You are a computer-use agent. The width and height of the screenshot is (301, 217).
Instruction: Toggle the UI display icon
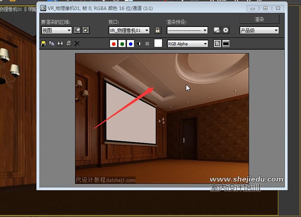pyautogui.click(x=226, y=43)
